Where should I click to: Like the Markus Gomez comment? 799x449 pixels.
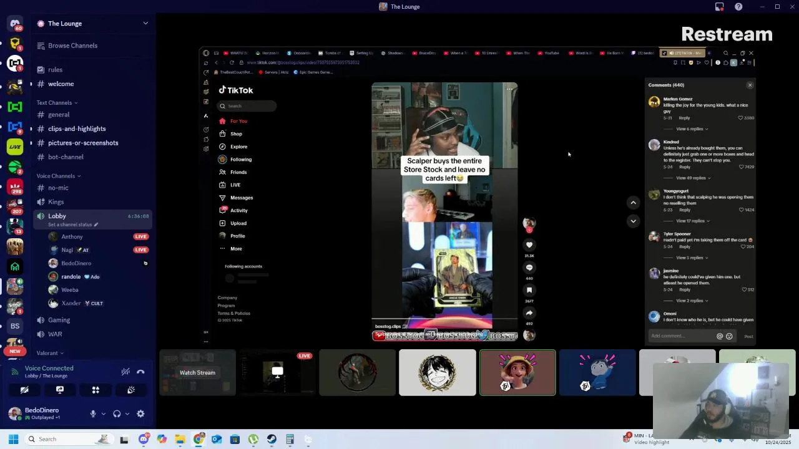click(741, 118)
